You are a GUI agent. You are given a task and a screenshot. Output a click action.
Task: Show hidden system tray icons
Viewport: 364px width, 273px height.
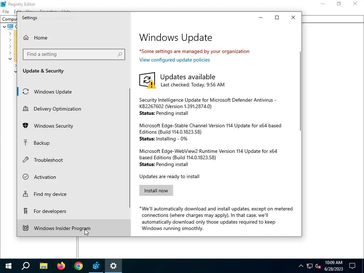click(301, 266)
